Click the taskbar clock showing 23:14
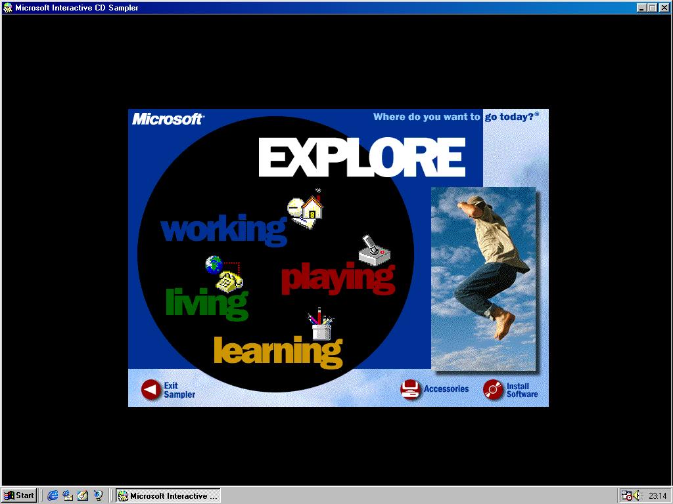Viewport: 673px width, 504px height. (x=657, y=496)
